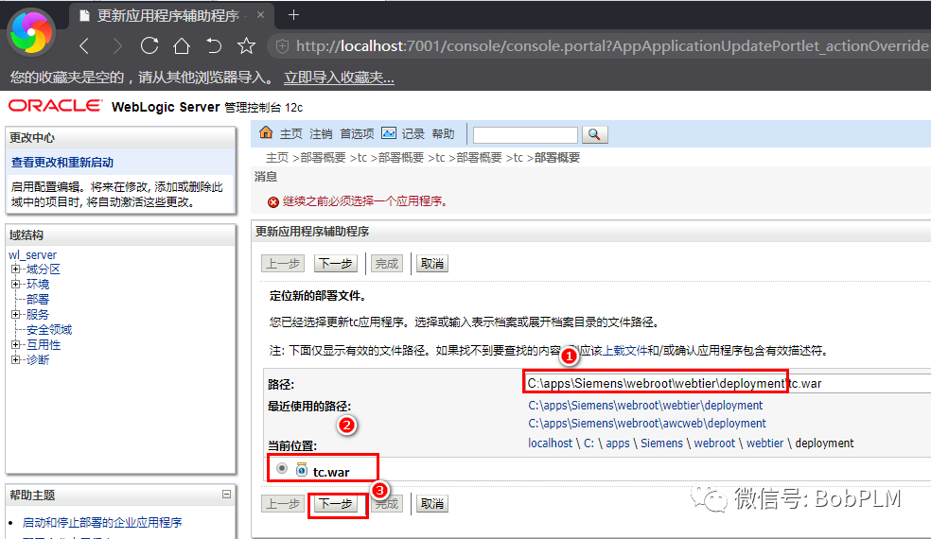931x539 pixels.
Task: Close the 更新应用程序辅助程序 tab
Action: coord(260,15)
